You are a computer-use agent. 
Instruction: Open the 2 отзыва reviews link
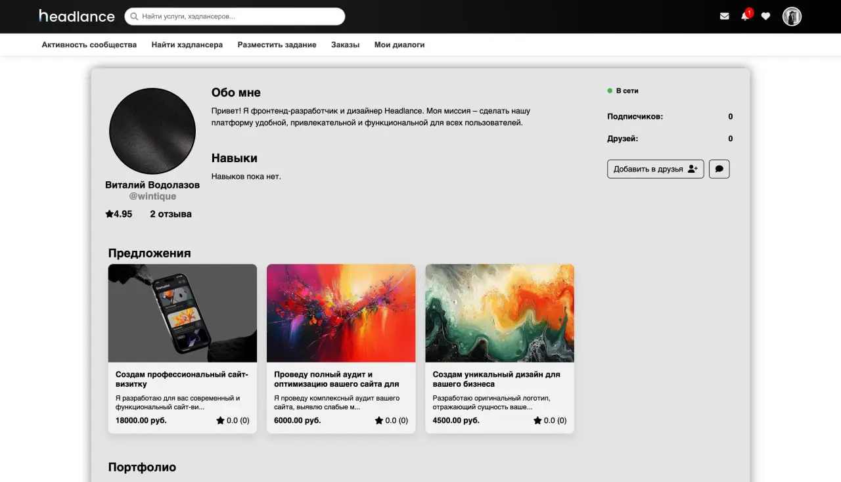pos(171,214)
